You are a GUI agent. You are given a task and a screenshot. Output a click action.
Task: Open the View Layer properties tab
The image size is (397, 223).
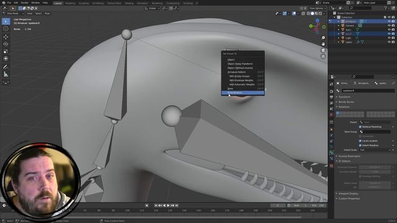pos(331,103)
